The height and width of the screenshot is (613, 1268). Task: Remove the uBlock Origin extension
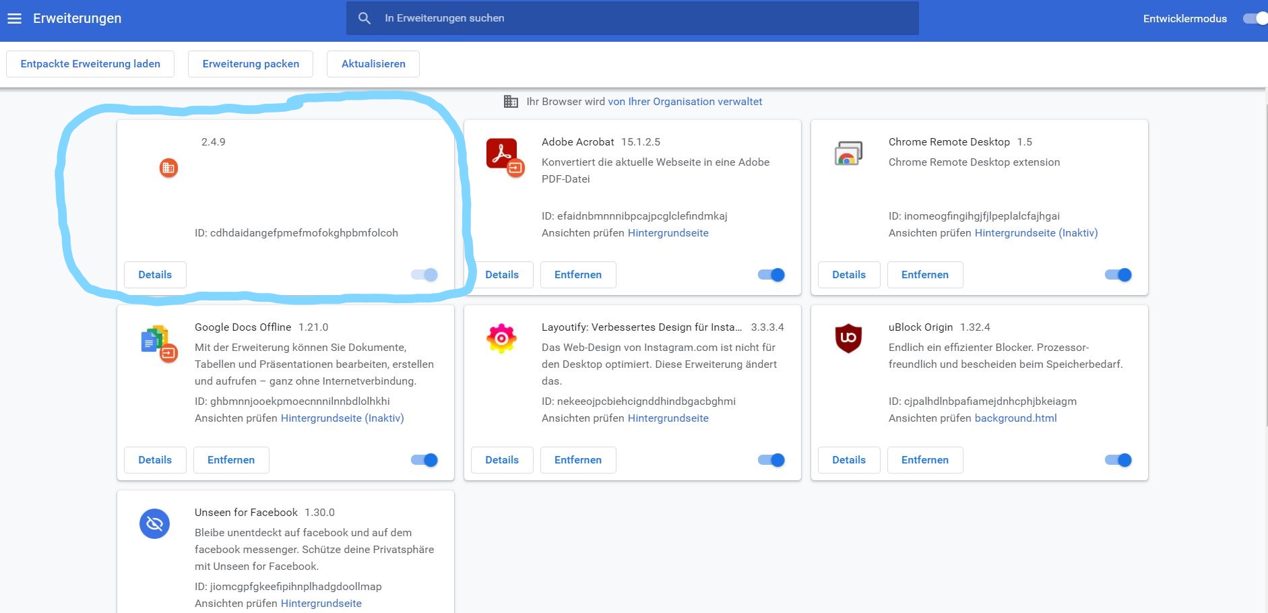pyautogui.click(x=925, y=460)
